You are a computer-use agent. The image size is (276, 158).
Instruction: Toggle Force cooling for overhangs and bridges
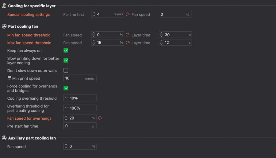tap(66, 88)
